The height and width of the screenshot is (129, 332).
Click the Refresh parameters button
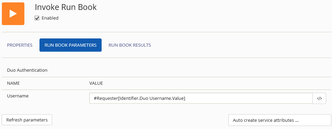[x=27, y=120]
